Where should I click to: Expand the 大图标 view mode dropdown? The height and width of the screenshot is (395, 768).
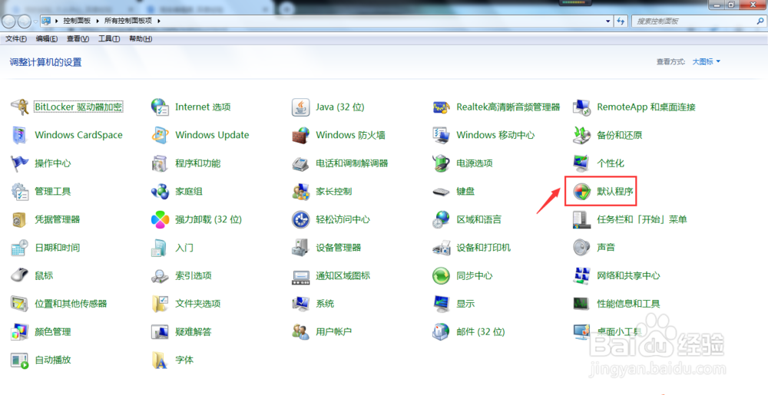click(707, 61)
